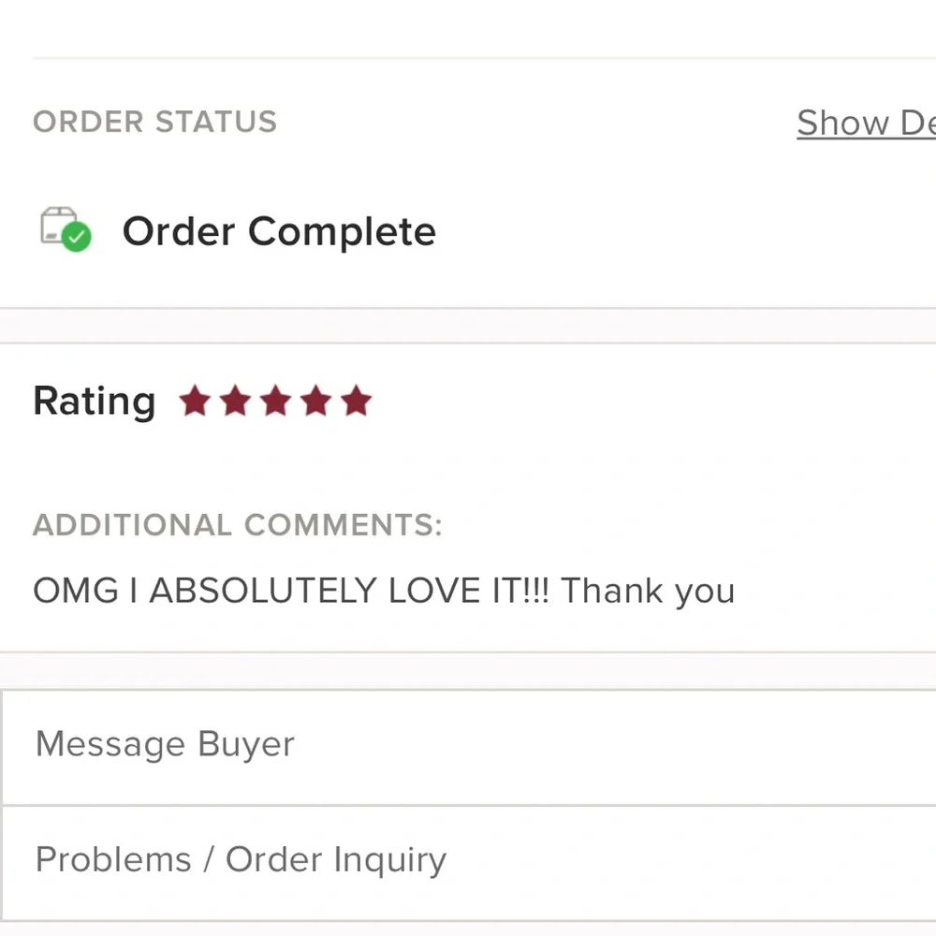Open the Message Buyer option
Image resolution: width=936 pixels, height=936 pixels.
tap(468, 747)
